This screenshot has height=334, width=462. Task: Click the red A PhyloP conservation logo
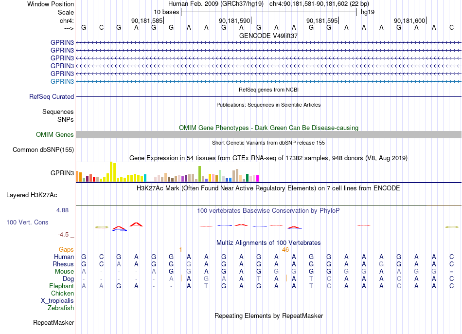click(x=136, y=224)
